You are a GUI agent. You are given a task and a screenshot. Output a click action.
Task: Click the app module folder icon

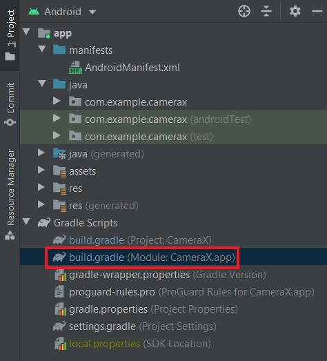(44, 33)
